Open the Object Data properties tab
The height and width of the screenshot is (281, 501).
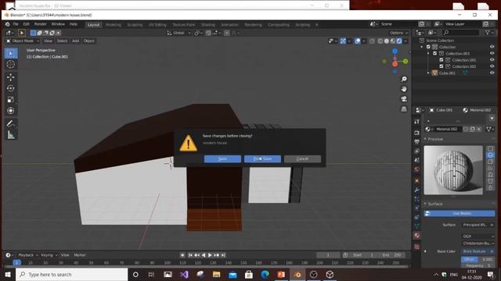416,226
